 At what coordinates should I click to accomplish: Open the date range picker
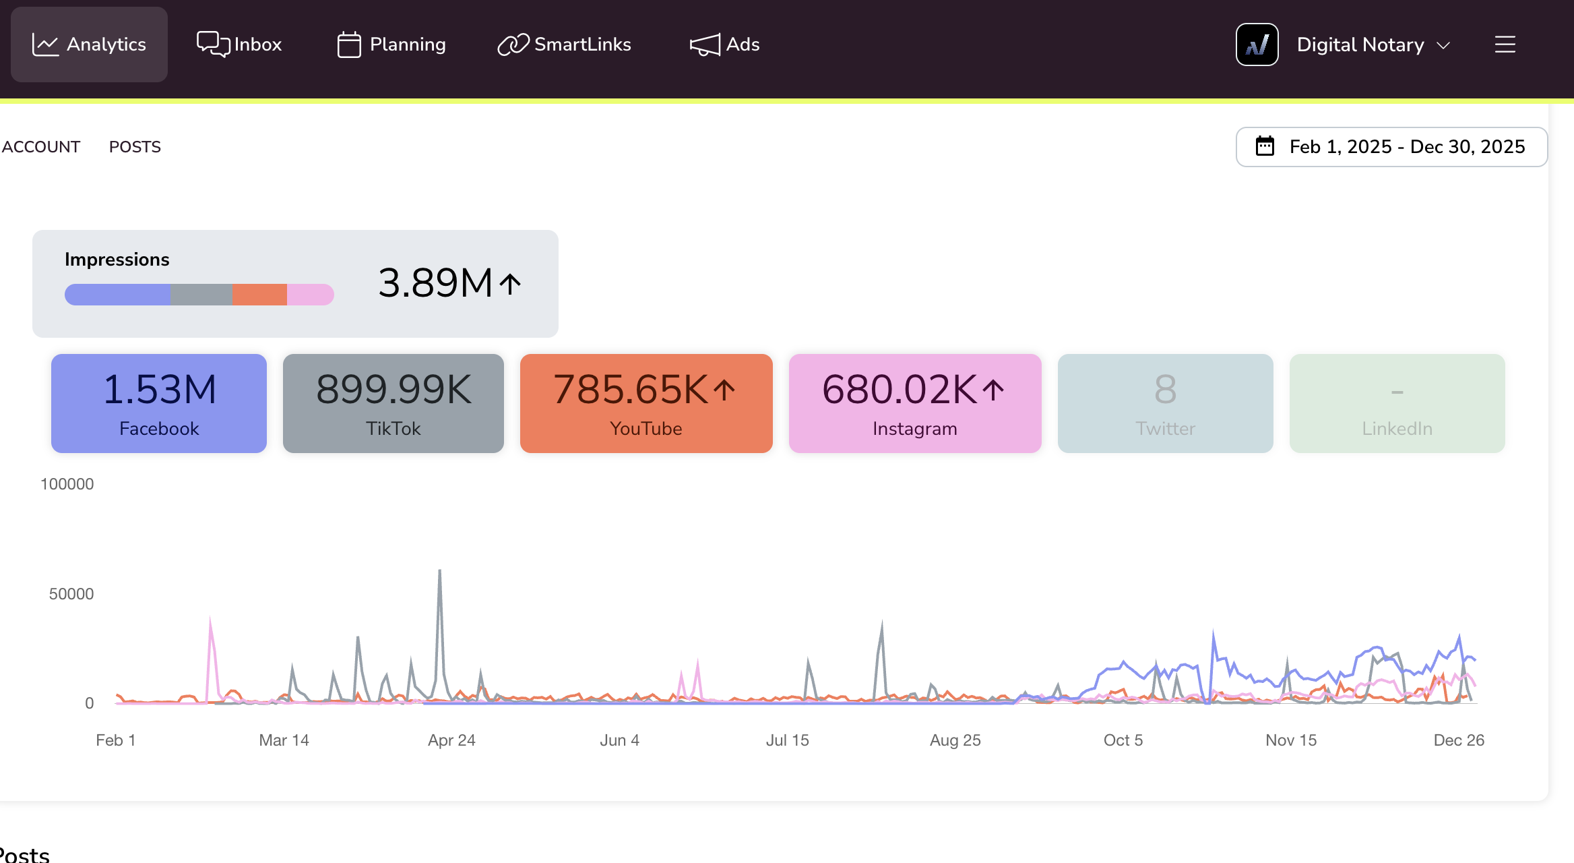[1391, 147]
